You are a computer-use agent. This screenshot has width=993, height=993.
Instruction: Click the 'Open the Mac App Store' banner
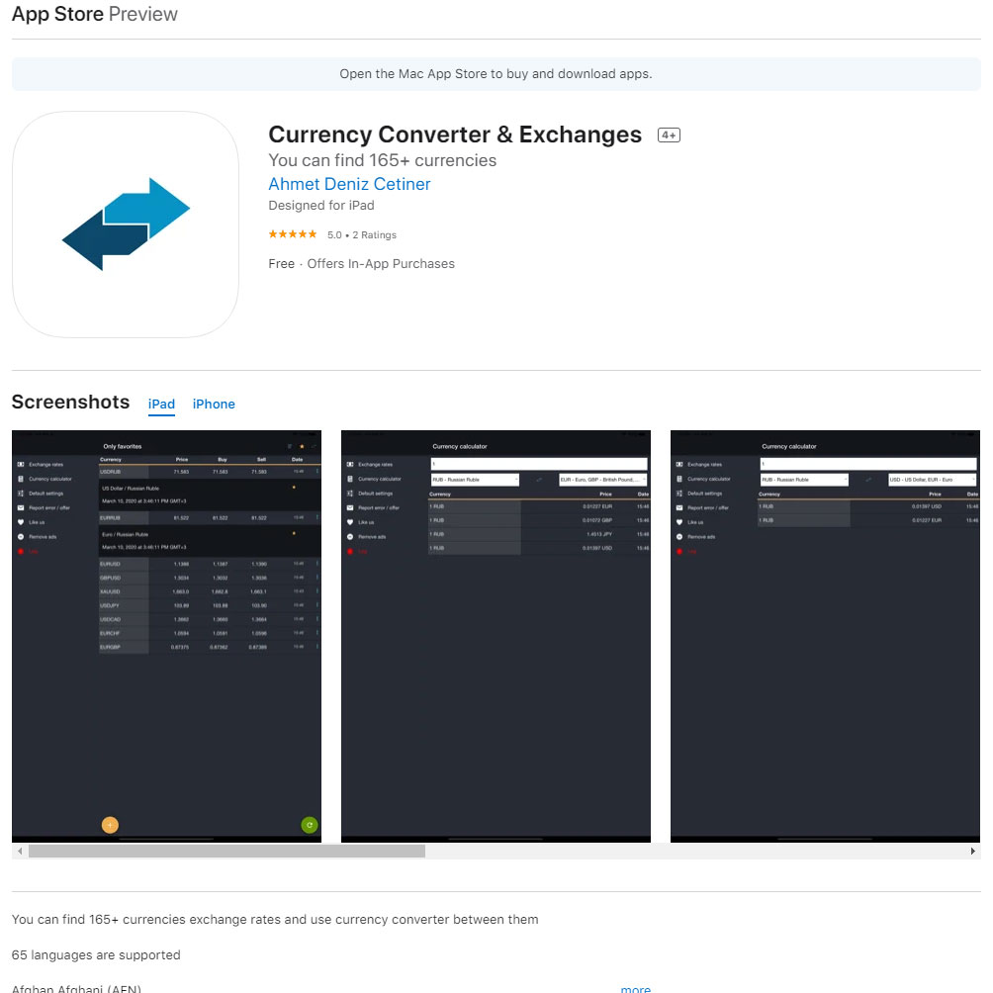[x=496, y=74]
